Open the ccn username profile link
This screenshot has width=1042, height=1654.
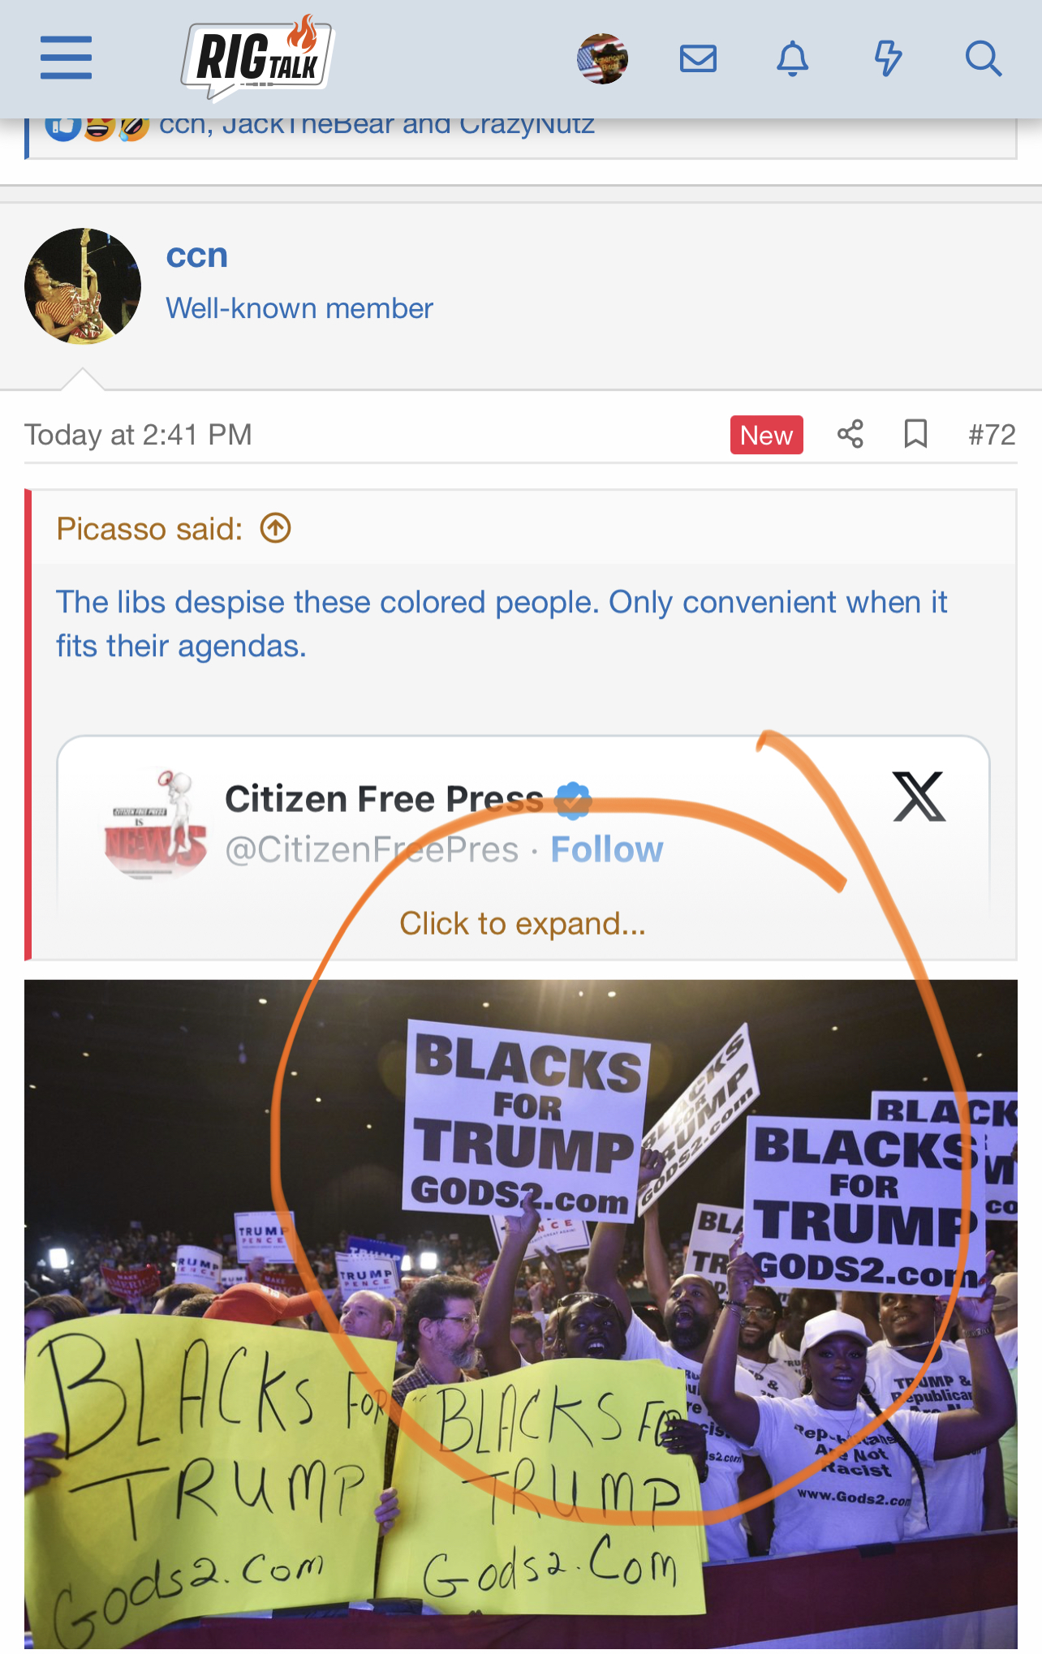coord(197,256)
